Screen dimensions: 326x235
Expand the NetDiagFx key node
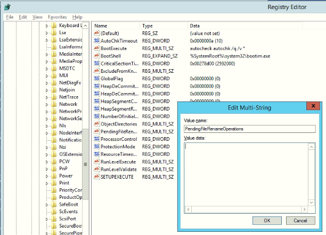47,83
